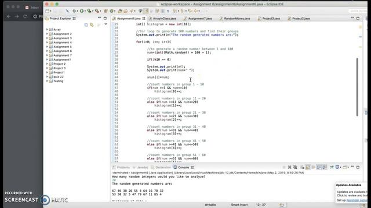Click the Open Console icon
Screen dimensions: 371x208
pyautogui.click(x=345, y=167)
